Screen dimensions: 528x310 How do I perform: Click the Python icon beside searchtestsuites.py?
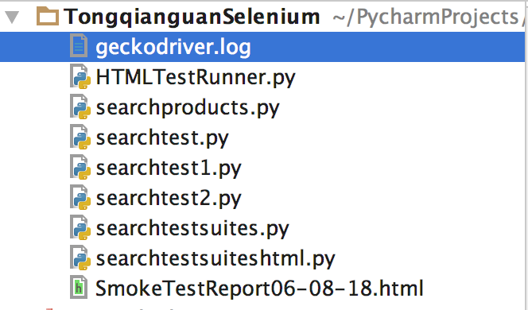click(x=80, y=228)
